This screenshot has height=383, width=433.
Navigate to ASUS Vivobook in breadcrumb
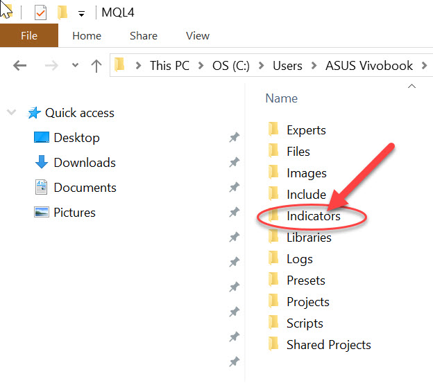coord(369,66)
